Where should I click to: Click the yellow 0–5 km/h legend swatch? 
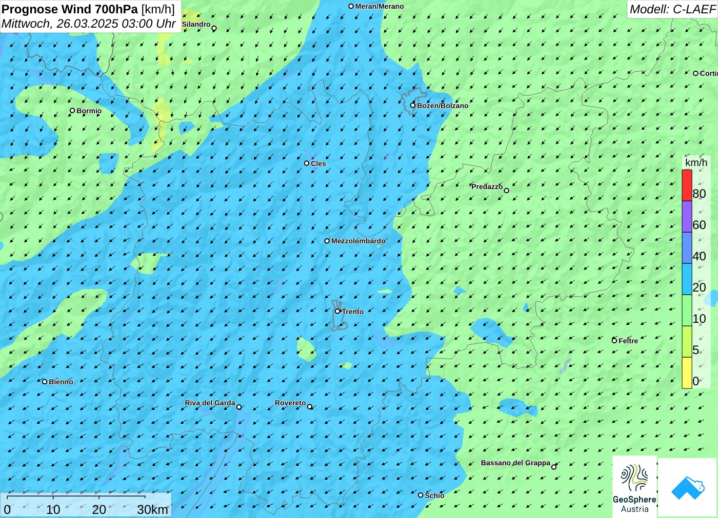coord(687,372)
